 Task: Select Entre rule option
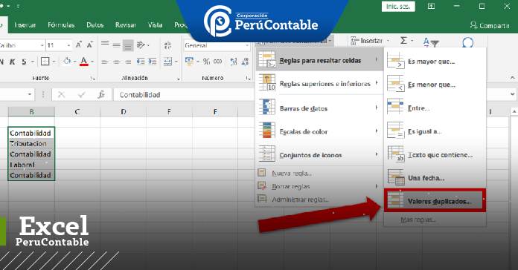click(x=435, y=108)
